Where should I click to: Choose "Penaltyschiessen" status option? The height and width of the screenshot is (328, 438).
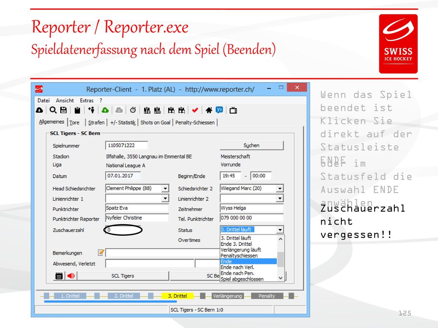coord(249,255)
